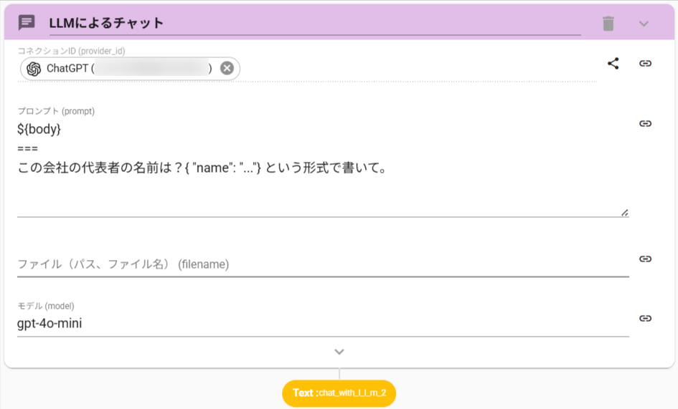Click the モデル field containing gpt-4o-mini
Image resolution: width=678 pixels, height=409 pixels.
click(x=321, y=324)
